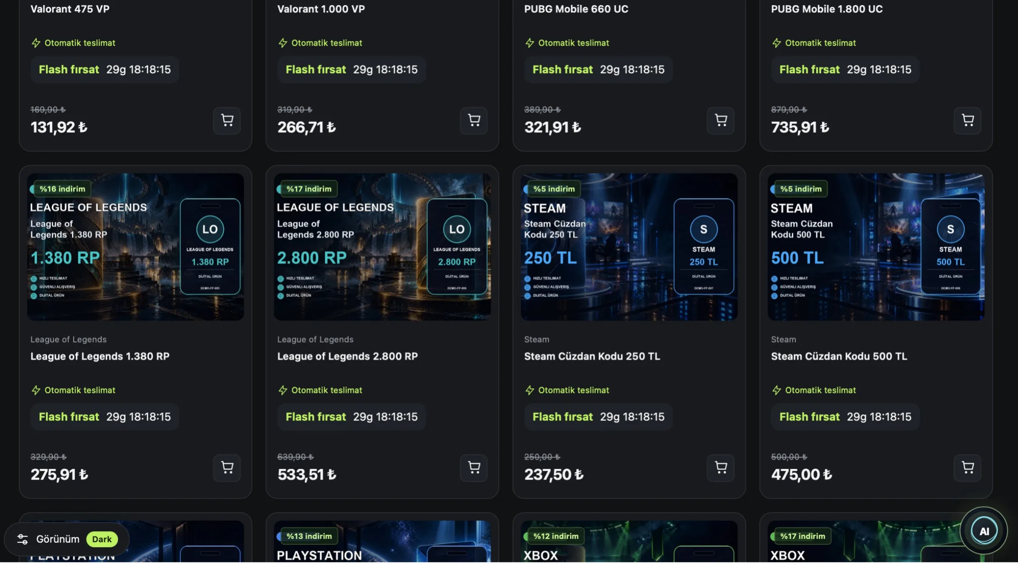Add Valorant 1.000 VP to cart
The height and width of the screenshot is (563, 1018).
[x=474, y=121]
